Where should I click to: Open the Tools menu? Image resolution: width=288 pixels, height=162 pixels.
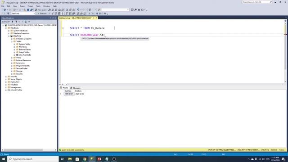(x=38, y=6)
